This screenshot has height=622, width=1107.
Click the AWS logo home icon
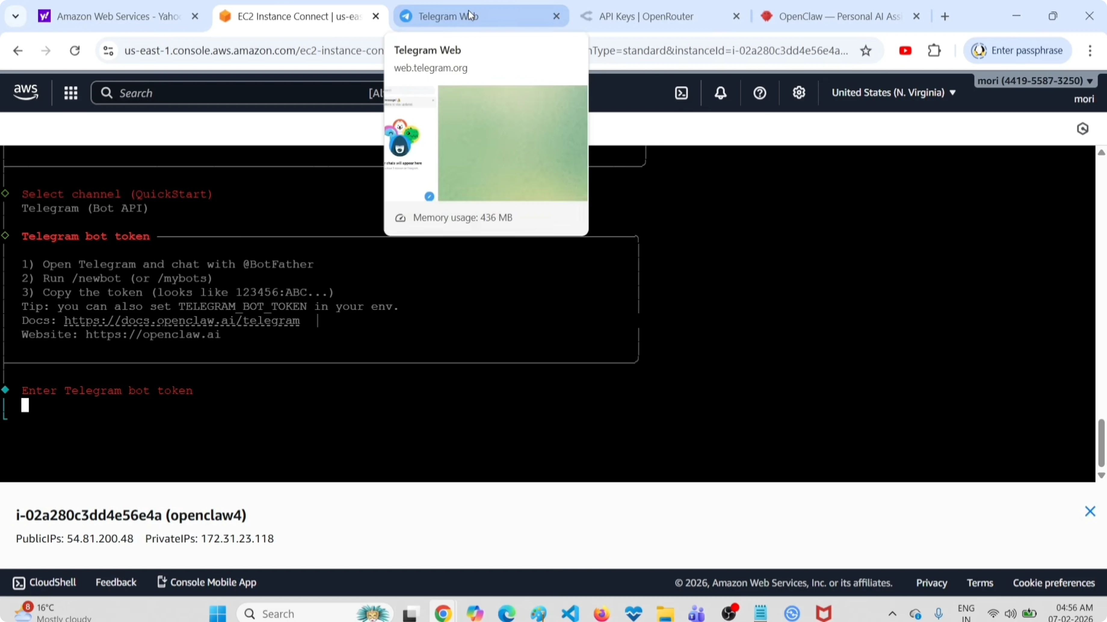pyautogui.click(x=26, y=92)
